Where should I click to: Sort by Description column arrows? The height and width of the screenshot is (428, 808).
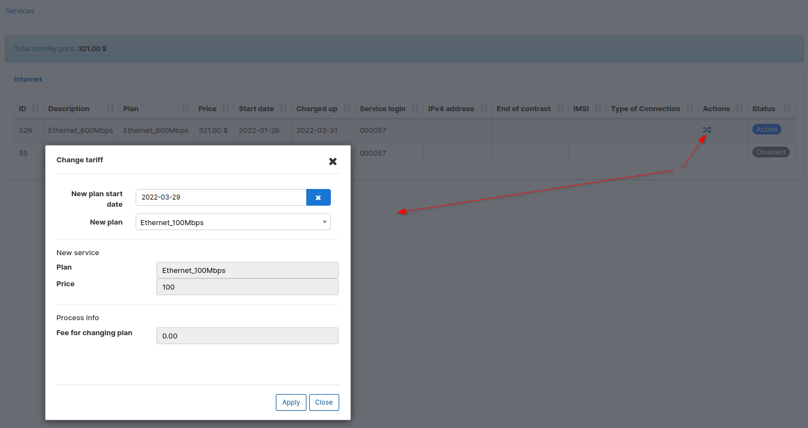[110, 108]
